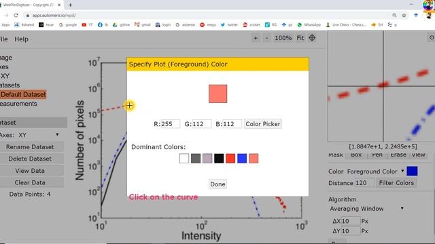
Task: Select the Pen mask tool
Action: tap(377, 155)
